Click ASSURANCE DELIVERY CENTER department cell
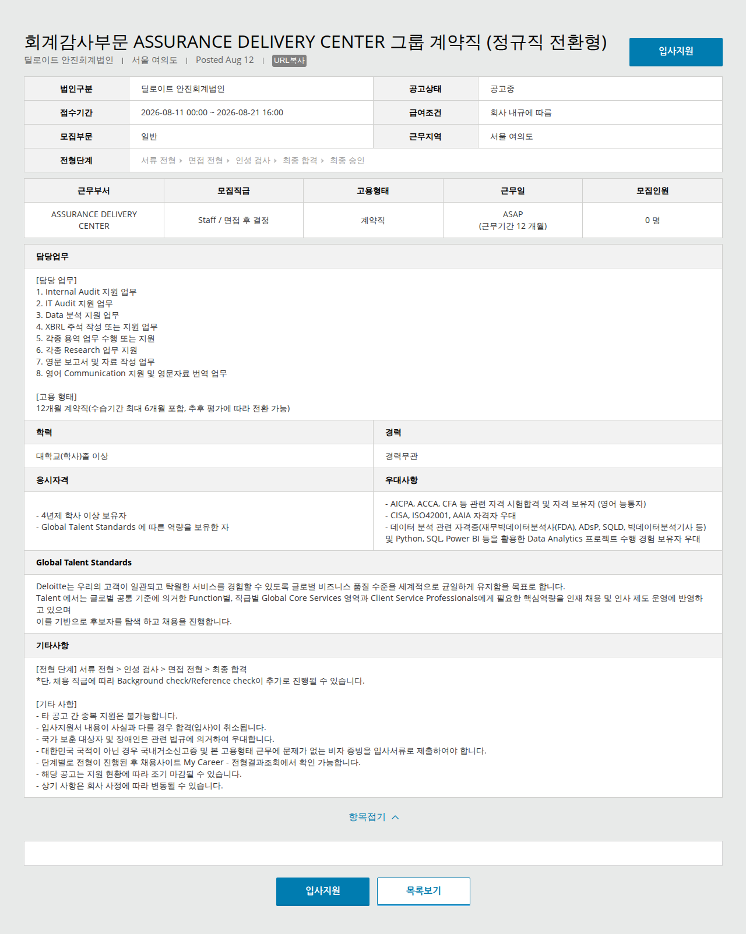 pyautogui.click(x=94, y=220)
